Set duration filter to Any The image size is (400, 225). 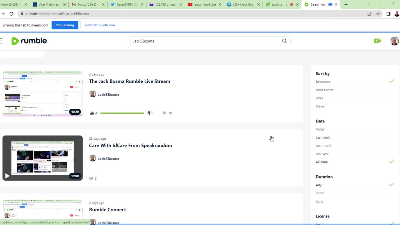[318, 185]
